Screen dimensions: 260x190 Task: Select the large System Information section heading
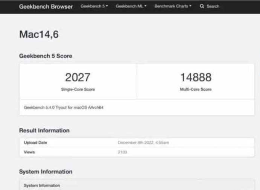click(46, 172)
